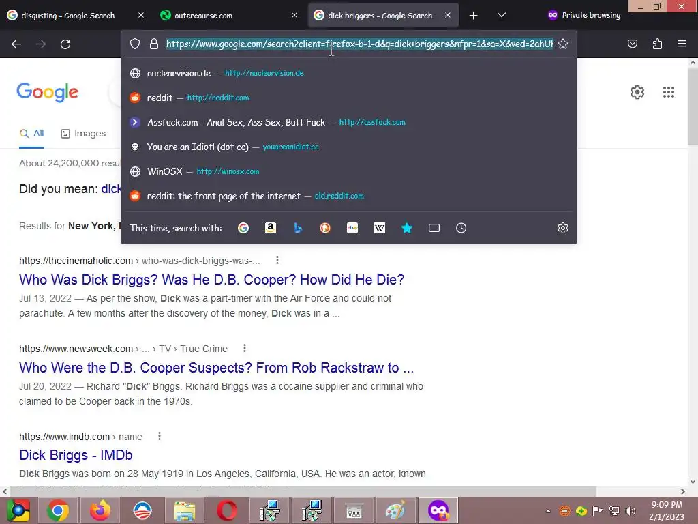Image resolution: width=698 pixels, height=524 pixels.
Task: Click the vertical page scrollbar
Action: (x=693, y=106)
